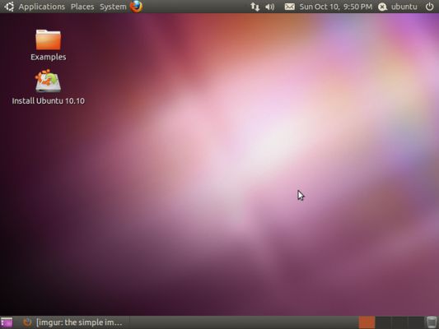Click the user status chat bubble icon
This screenshot has height=329, width=439.
tap(382, 7)
